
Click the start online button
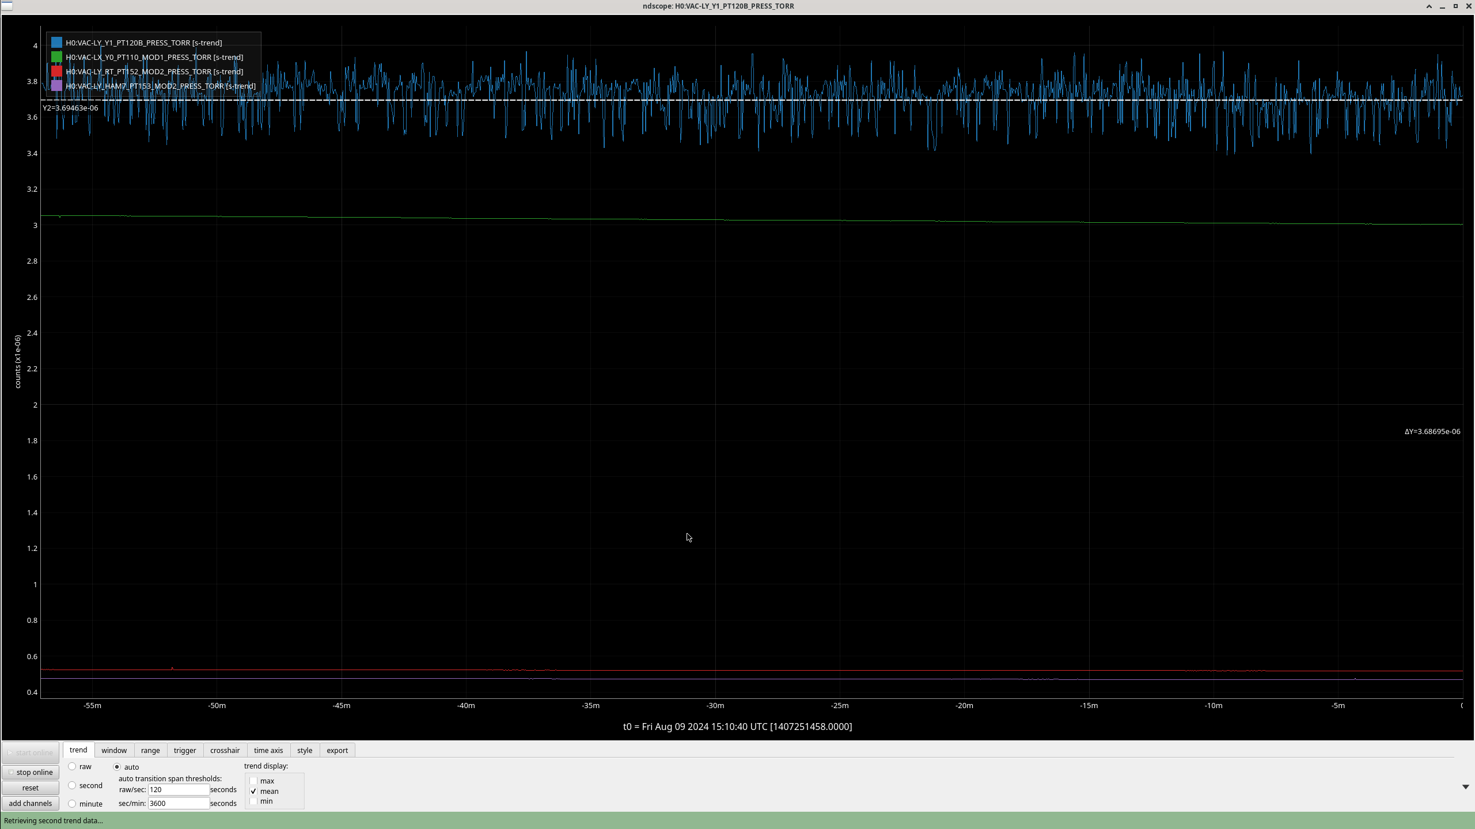pos(31,752)
